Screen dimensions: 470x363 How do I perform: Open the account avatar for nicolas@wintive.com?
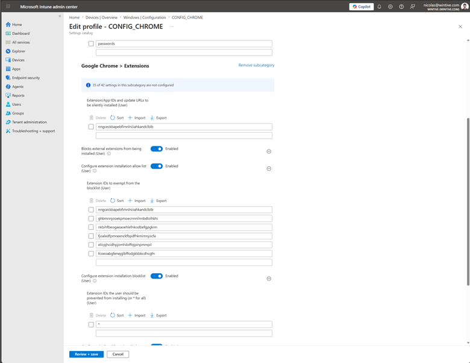click(465, 7)
